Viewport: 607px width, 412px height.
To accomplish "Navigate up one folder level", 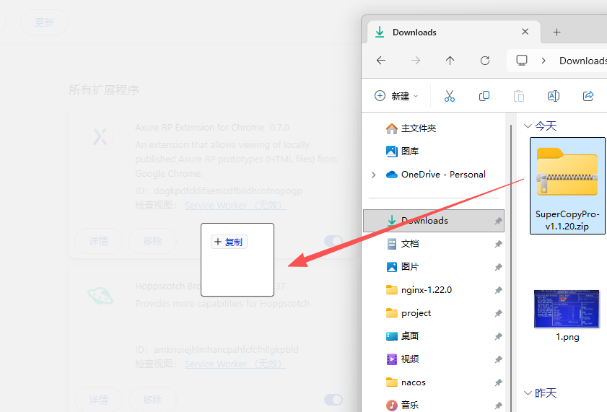I will click(450, 61).
